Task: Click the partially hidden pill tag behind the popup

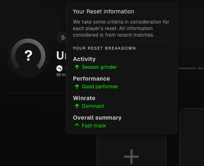Action: coord(61,37)
